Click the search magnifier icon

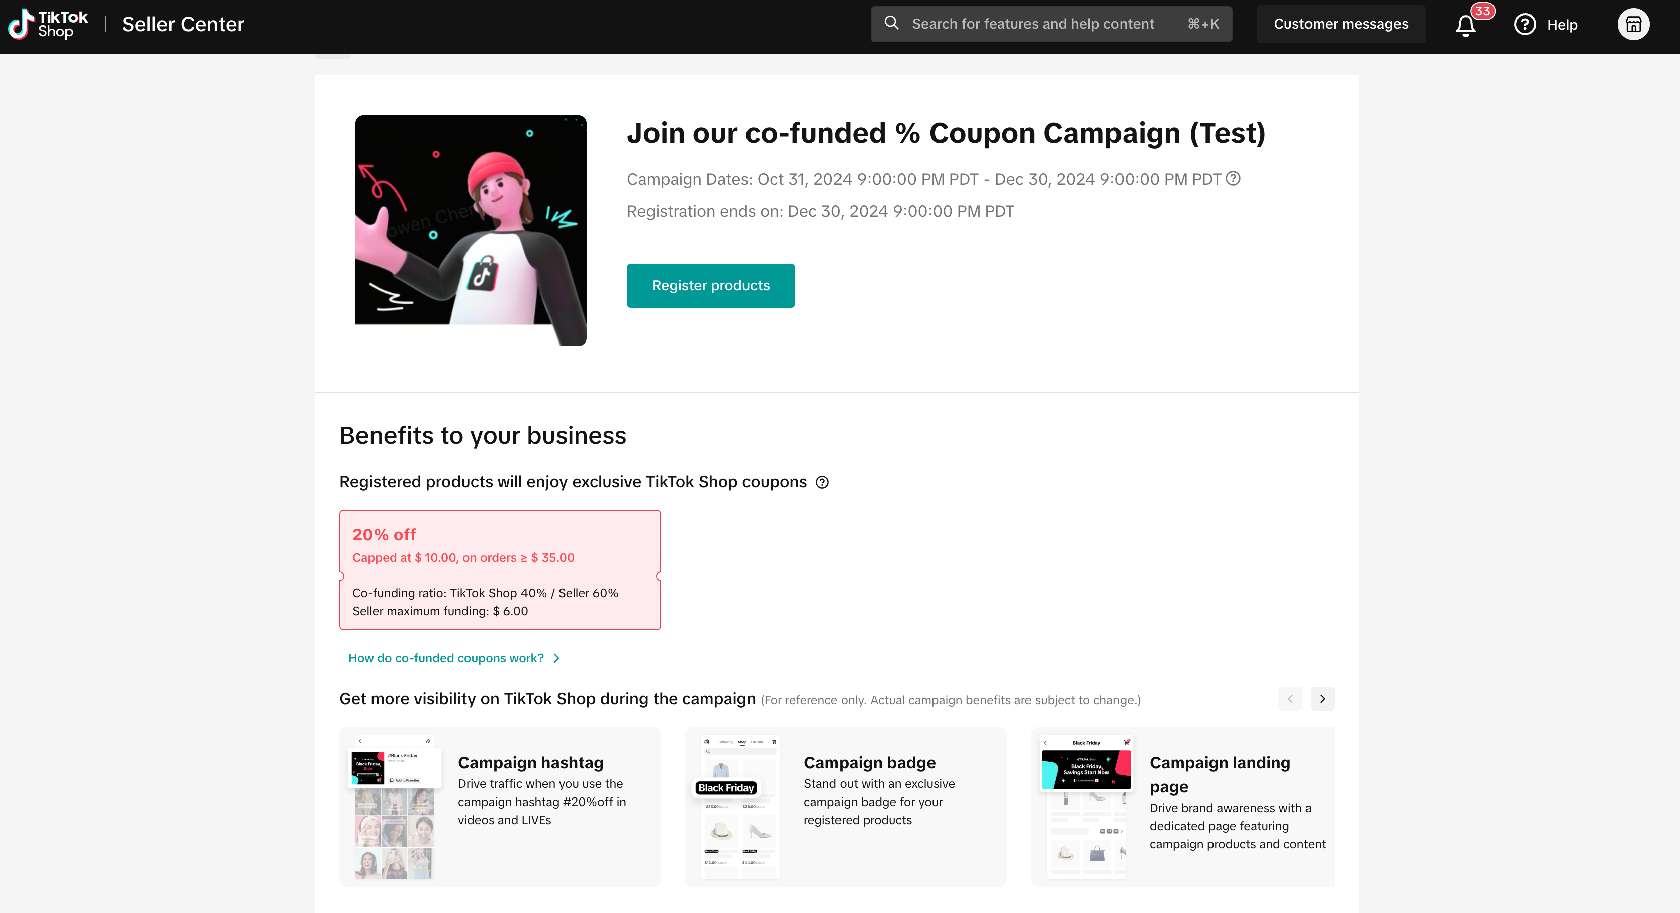click(891, 24)
